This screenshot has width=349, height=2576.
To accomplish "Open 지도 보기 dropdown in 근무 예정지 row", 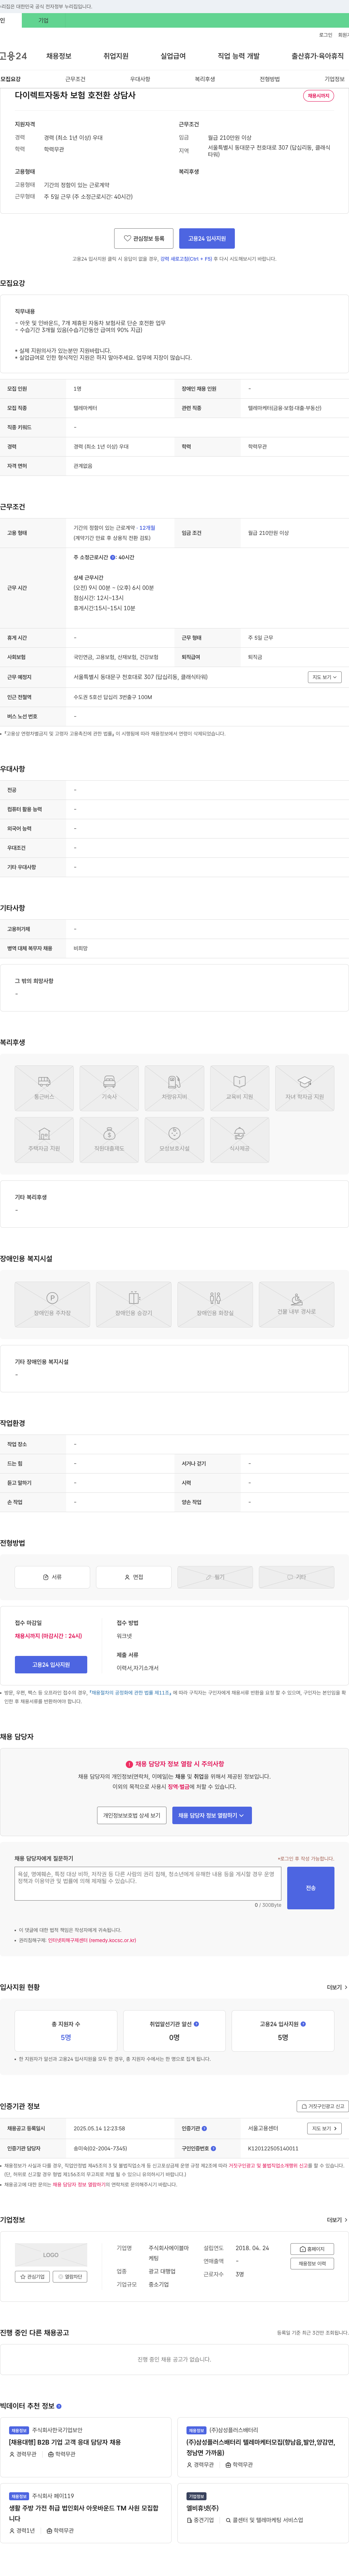I will (325, 677).
